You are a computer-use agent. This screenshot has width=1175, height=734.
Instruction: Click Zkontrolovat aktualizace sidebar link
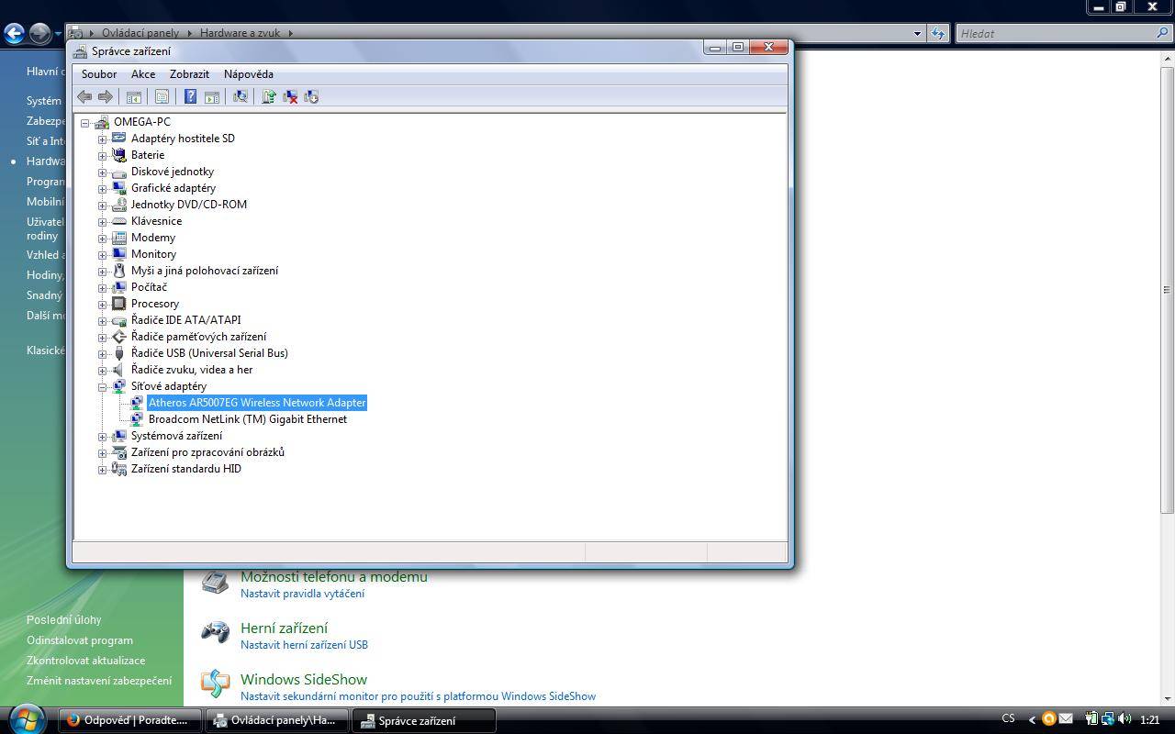(85, 661)
